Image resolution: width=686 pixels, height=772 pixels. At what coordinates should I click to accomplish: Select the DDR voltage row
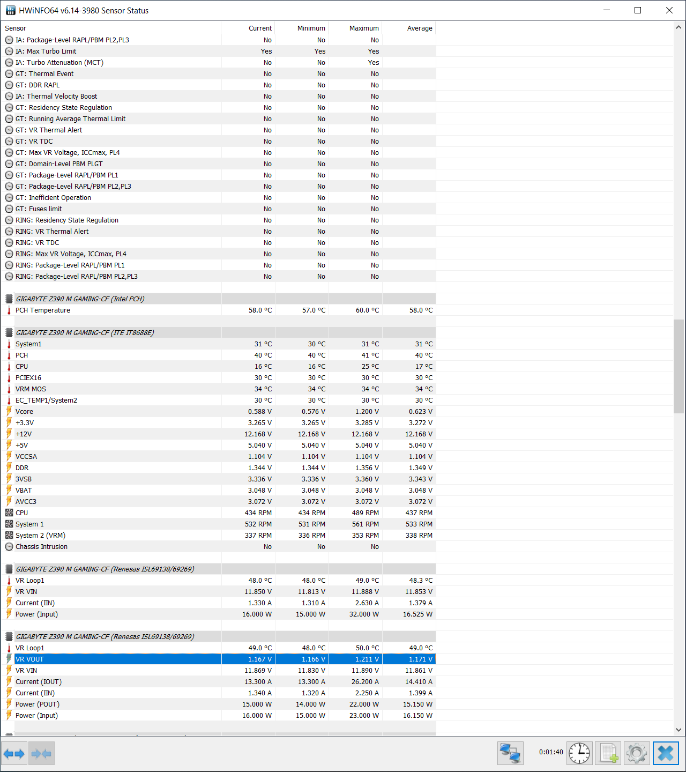(218, 468)
